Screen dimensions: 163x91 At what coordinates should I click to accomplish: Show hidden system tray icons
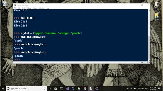click(x=132, y=89)
